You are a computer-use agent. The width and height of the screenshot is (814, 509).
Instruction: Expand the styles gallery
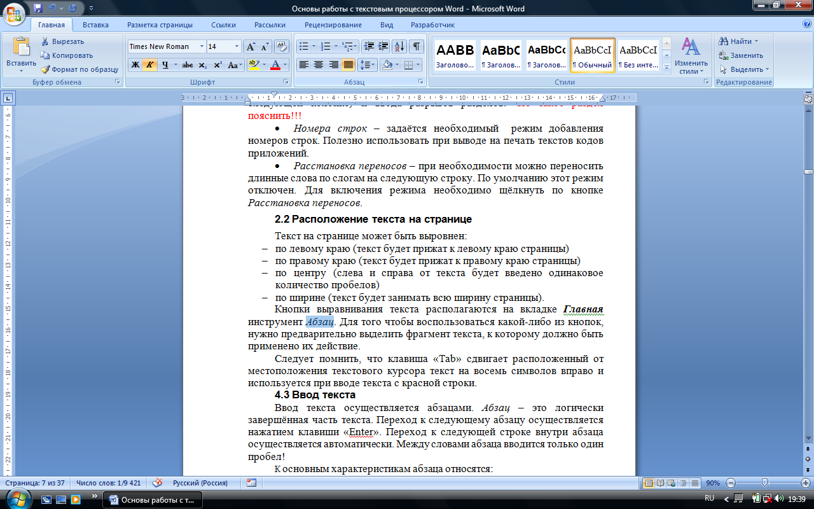pos(666,68)
